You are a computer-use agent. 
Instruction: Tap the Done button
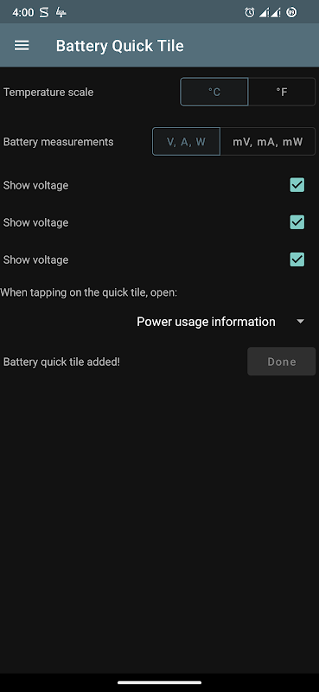[282, 362]
